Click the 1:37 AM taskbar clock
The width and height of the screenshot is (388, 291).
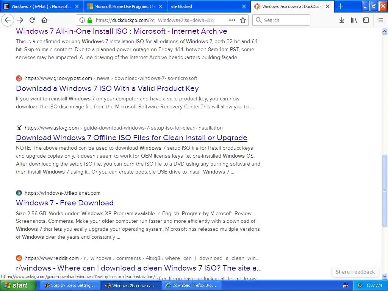click(374, 285)
